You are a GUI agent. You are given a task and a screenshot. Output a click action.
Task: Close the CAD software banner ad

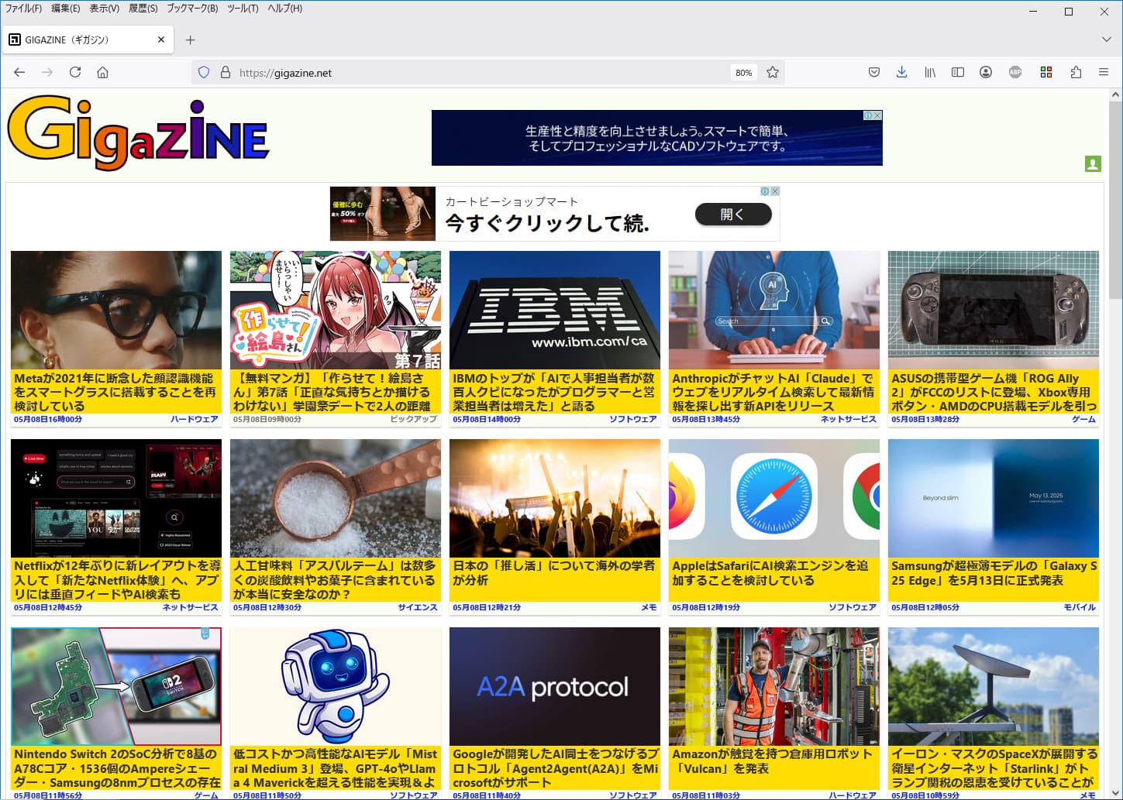click(877, 115)
